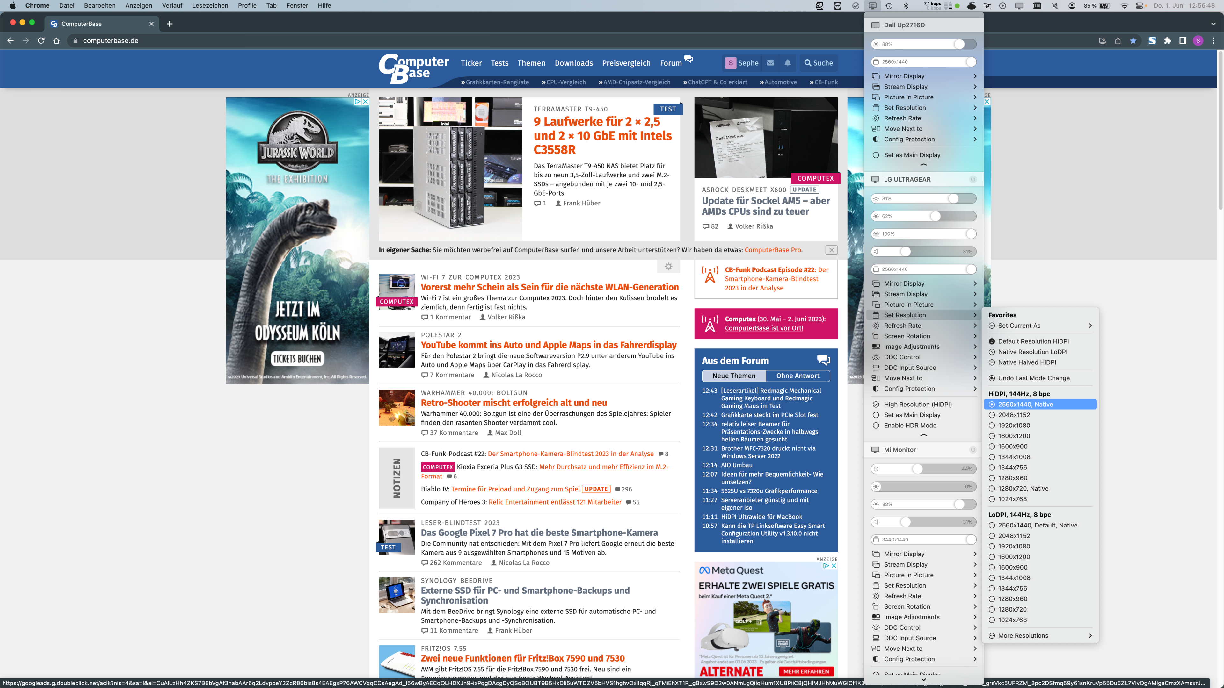Click Undo Last Mode Change
1224x688 pixels.
tap(1033, 378)
